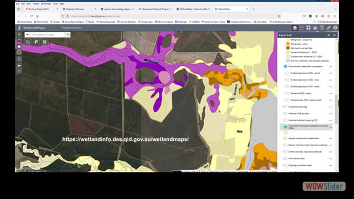Enable the Queensland springs layer checkbox
The height and width of the screenshot is (199, 354).
coord(285,107)
